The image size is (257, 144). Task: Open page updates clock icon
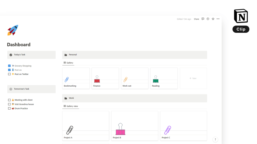(208, 19)
